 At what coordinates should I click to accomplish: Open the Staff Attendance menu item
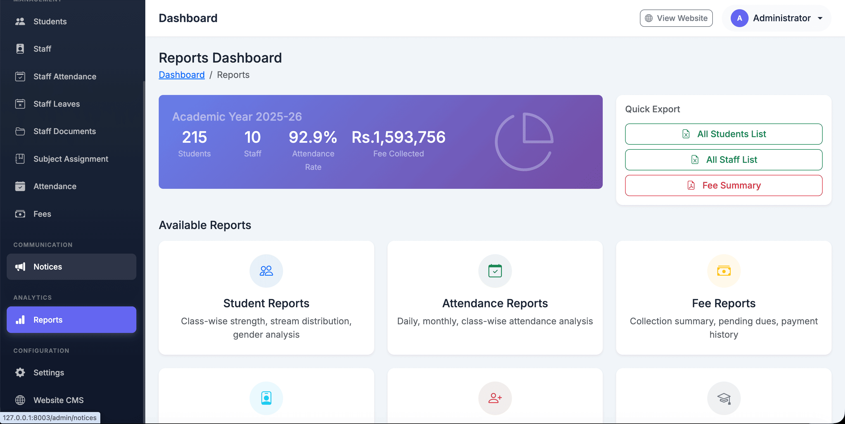coord(65,77)
